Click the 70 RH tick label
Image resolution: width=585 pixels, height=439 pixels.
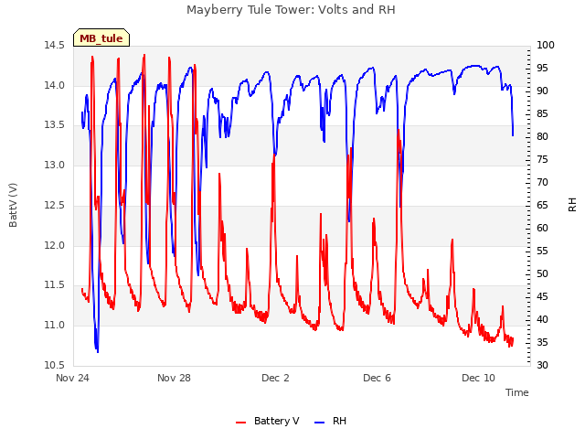(542, 183)
